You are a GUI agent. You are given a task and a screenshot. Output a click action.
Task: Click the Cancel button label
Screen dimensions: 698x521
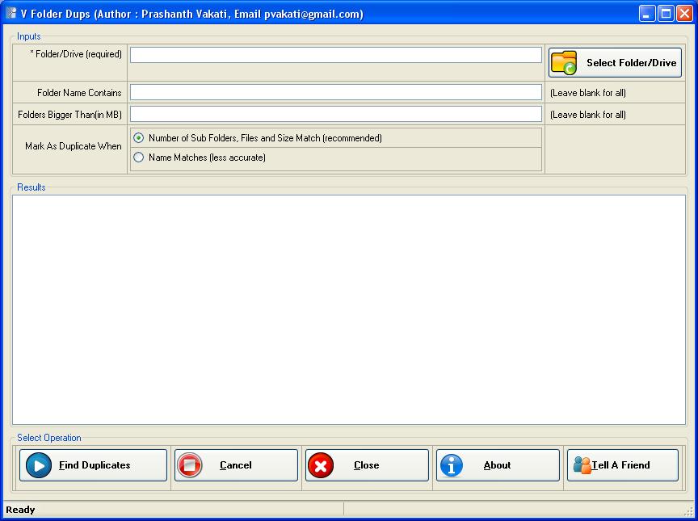[235, 465]
